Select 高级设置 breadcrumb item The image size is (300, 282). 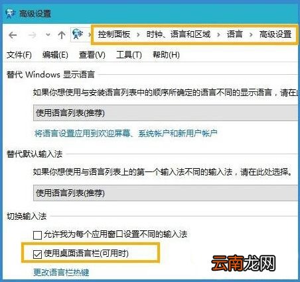275,34
